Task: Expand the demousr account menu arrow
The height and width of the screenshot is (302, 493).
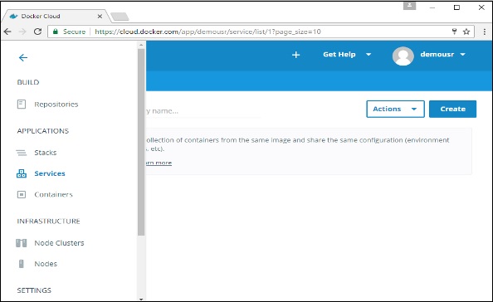Action: click(463, 55)
